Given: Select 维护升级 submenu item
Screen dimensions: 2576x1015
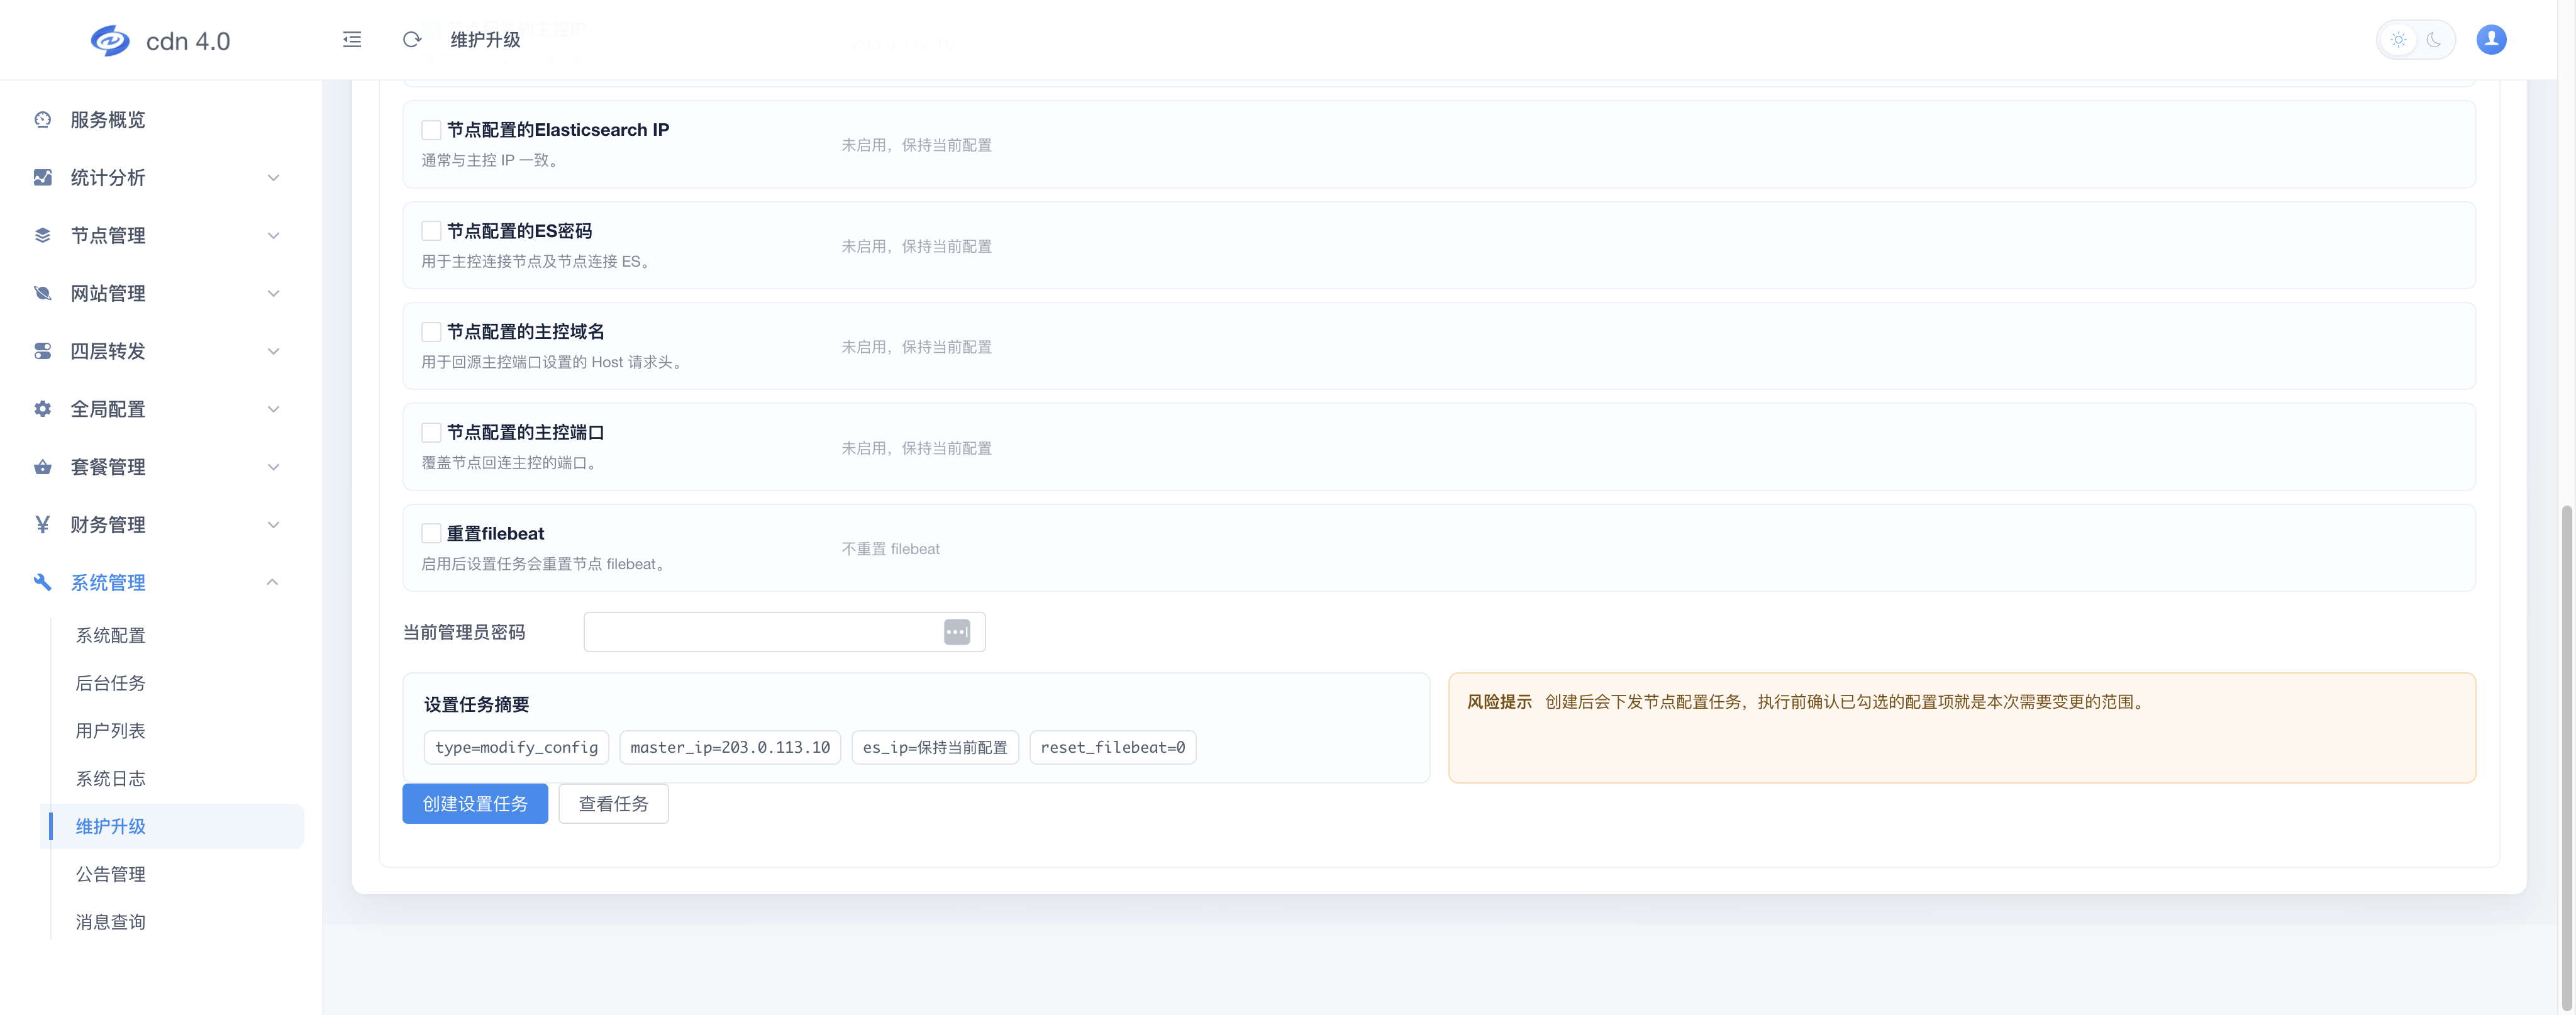Looking at the screenshot, I should point(172,826).
